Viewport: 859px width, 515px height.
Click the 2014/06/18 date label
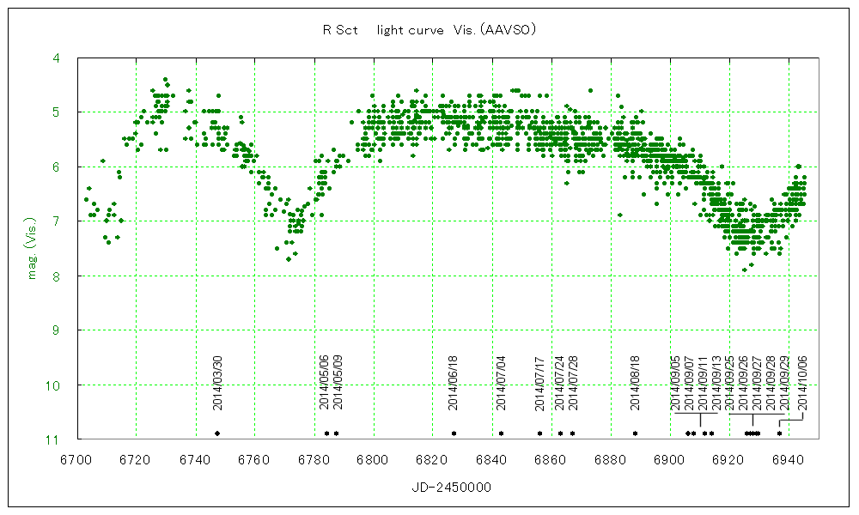tap(454, 382)
